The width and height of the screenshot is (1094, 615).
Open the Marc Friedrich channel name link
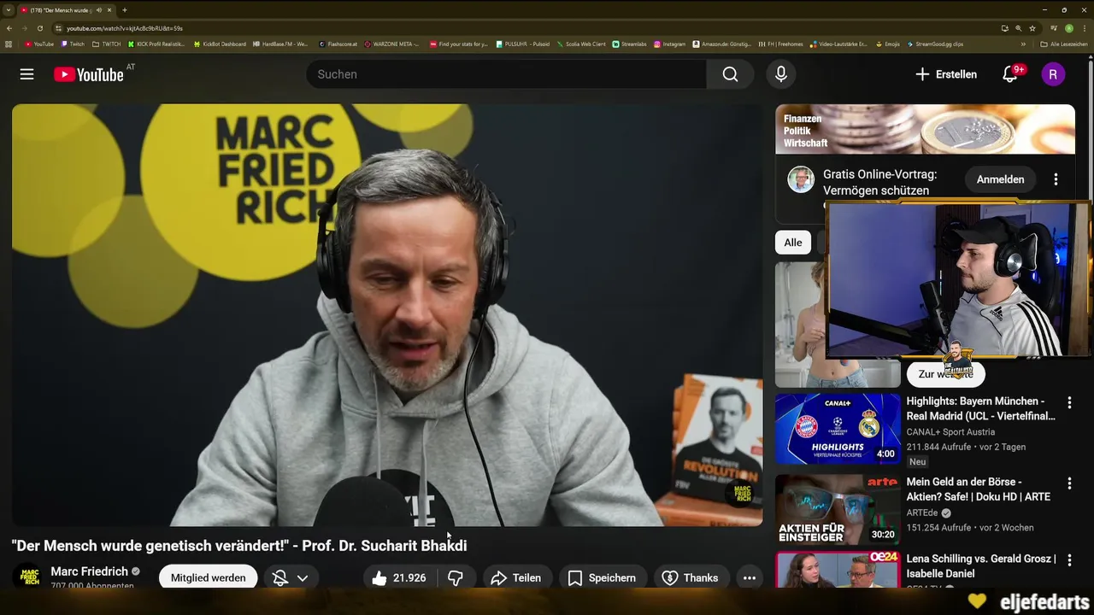click(x=89, y=571)
